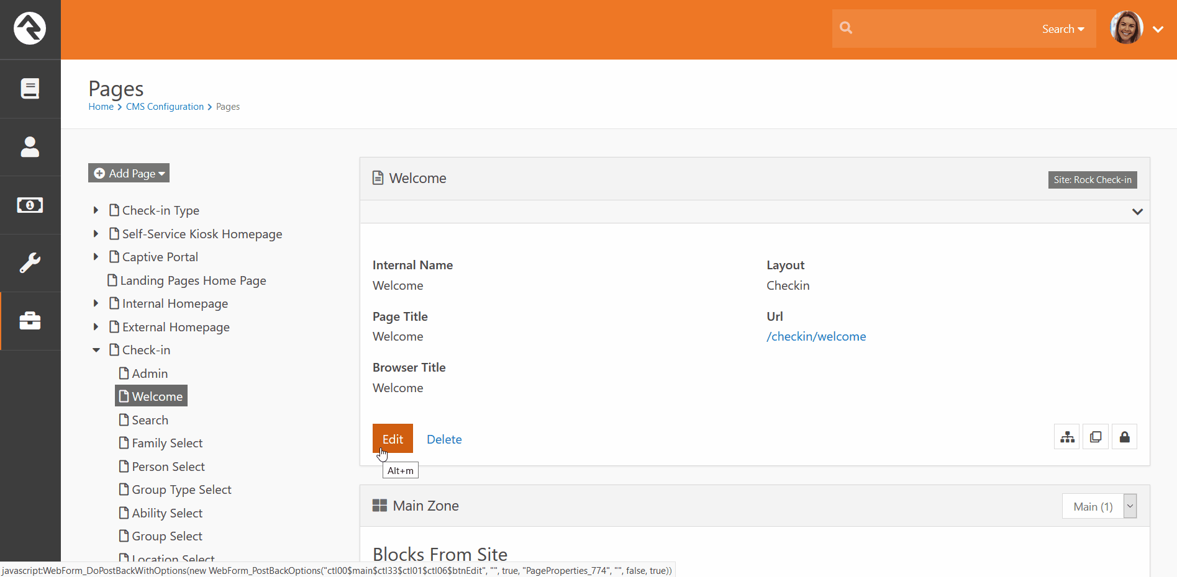Open the Add Page dropdown button

tap(129, 173)
